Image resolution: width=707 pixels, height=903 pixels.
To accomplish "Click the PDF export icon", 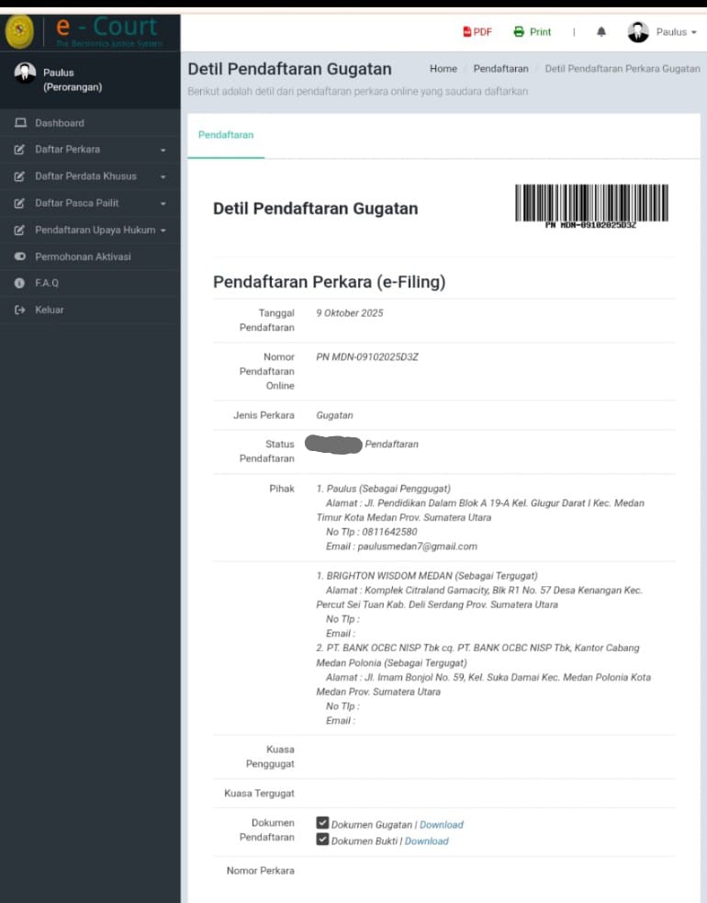I will [x=467, y=32].
